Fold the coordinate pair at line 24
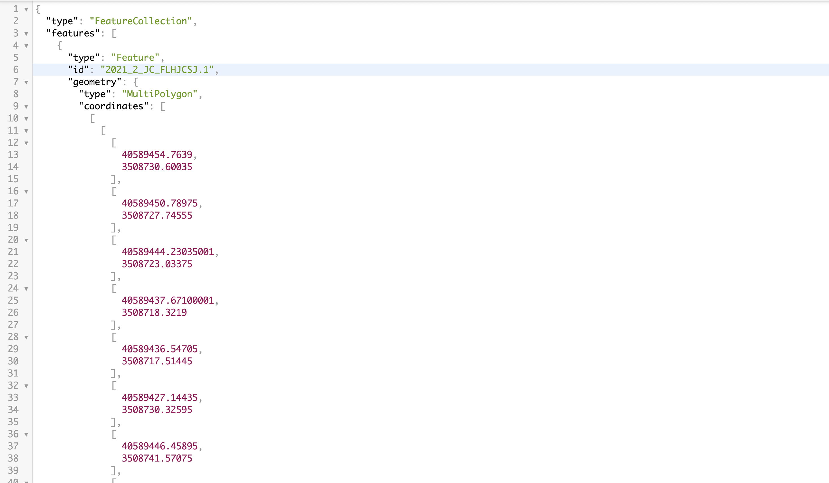Image resolution: width=829 pixels, height=483 pixels. click(x=26, y=289)
